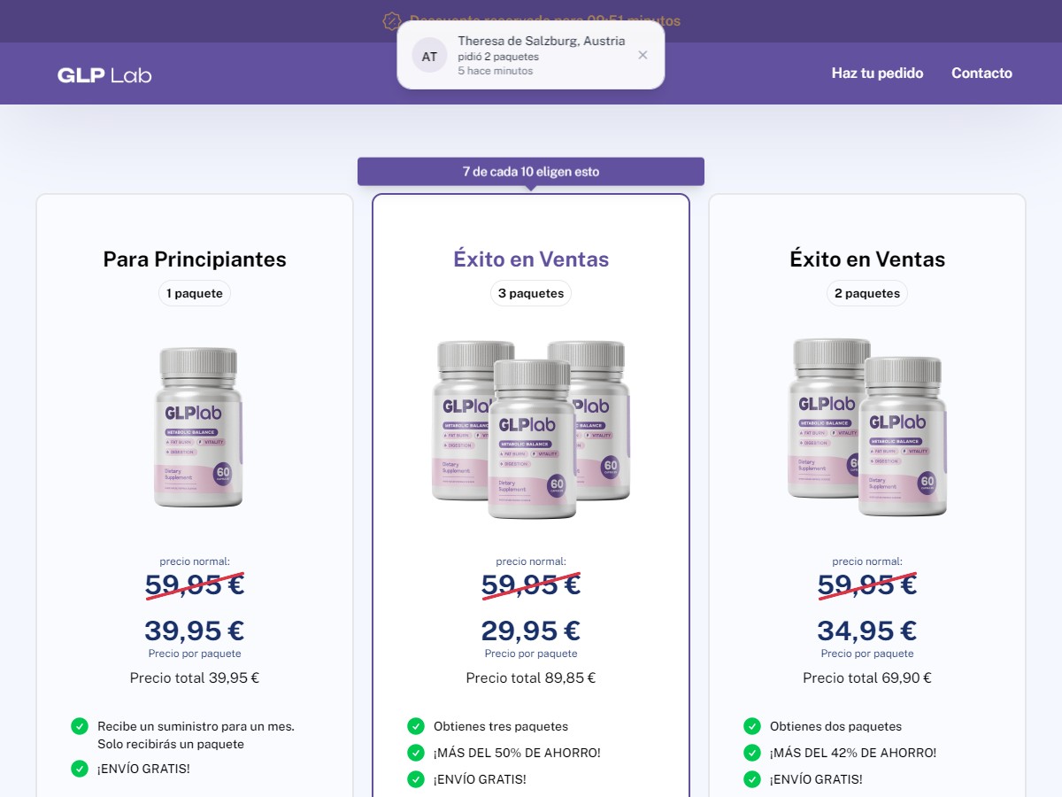The height and width of the screenshot is (797, 1062).
Task: Click the green check beside Obtienes tres paquetes
Action: point(415,726)
